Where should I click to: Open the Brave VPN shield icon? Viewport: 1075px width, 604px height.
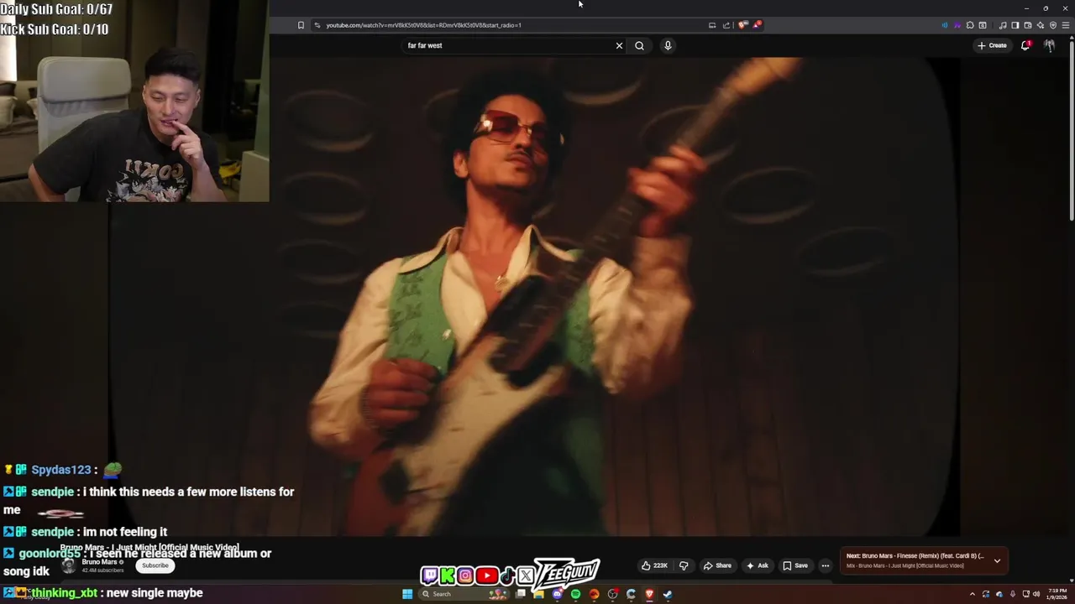tap(1053, 25)
